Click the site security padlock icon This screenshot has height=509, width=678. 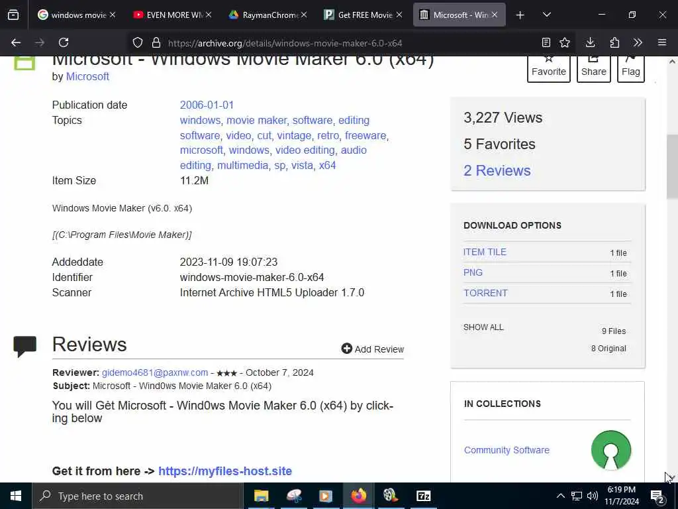[x=156, y=43]
